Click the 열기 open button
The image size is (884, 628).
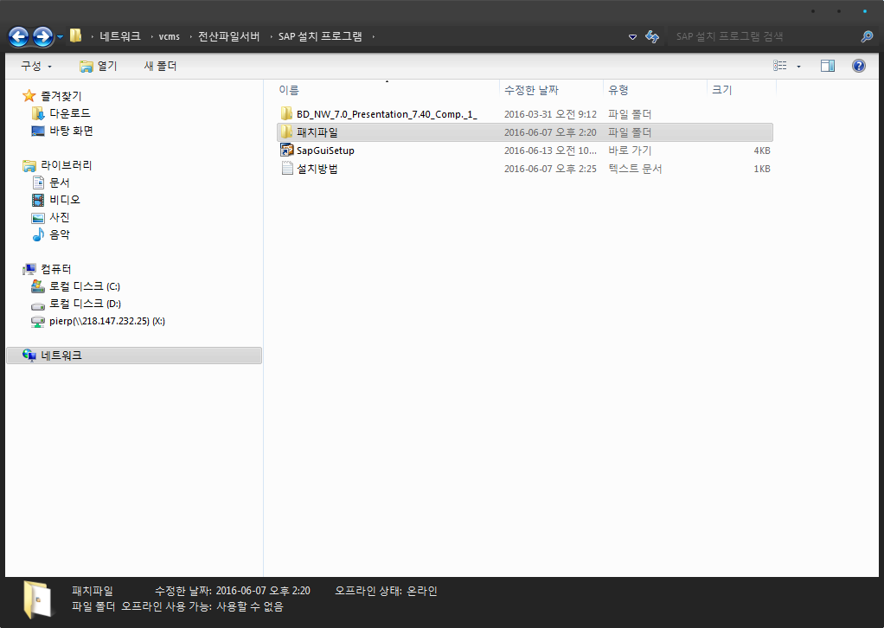(99, 66)
